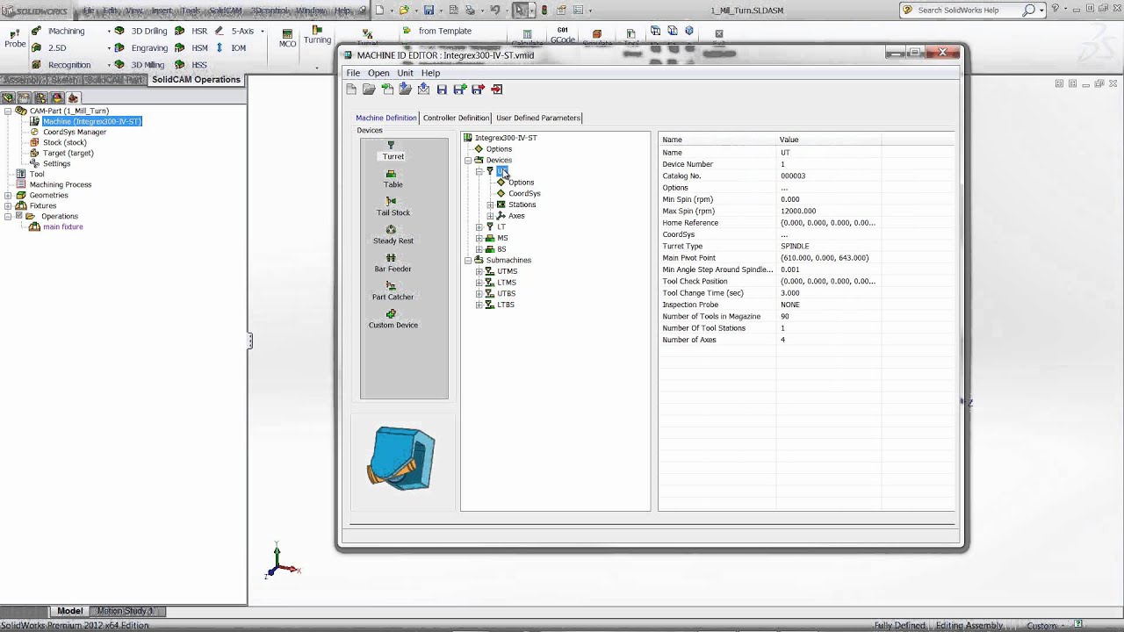1124x632 pixels.
Task: Collapse the UT turret node
Action: tap(479, 171)
